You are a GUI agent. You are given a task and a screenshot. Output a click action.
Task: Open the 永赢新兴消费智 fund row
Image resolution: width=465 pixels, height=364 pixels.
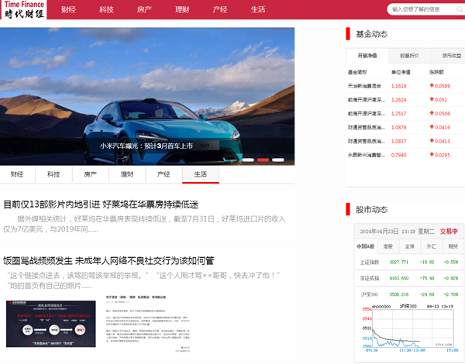pyautogui.click(x=405, y=155)
